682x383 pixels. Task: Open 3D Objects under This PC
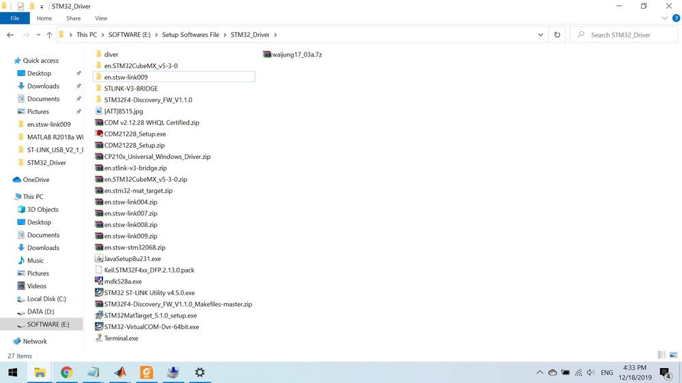pos(38,209)
